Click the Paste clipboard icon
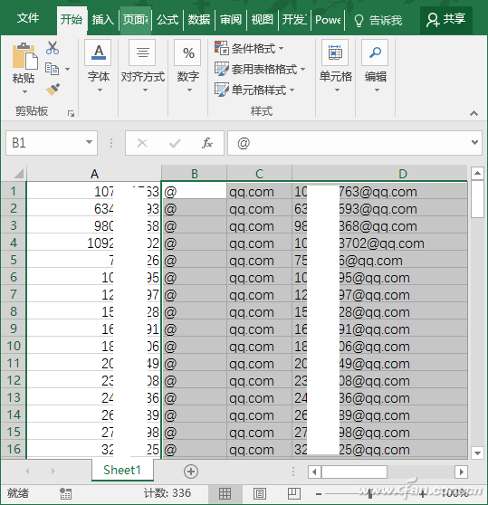Image resolution: width=488 pixels, height=505 pixels. [x=24, y=57]
